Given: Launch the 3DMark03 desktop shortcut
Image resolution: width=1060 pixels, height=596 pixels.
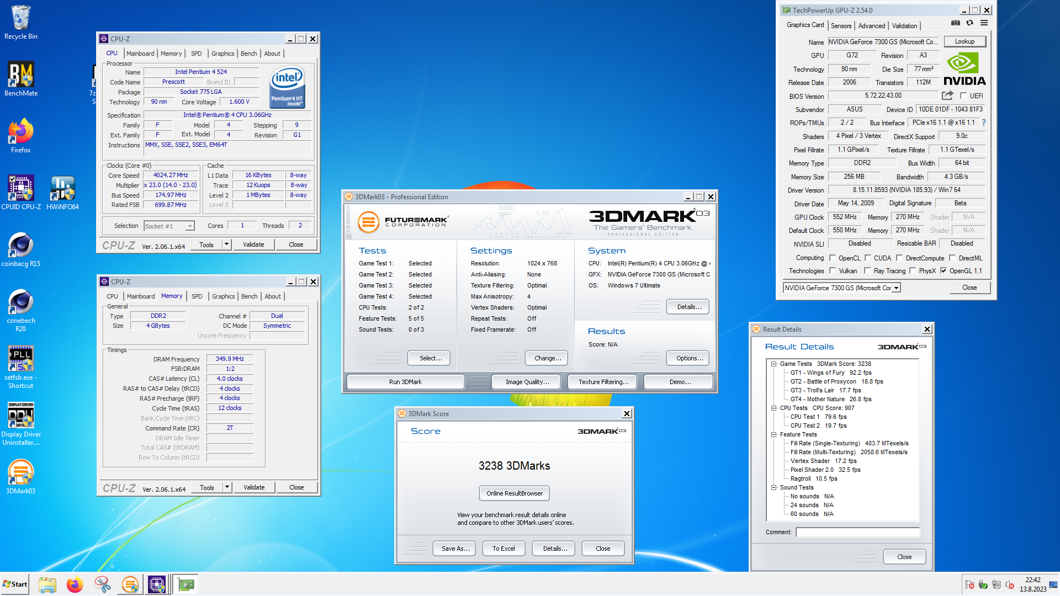Looking at the screenshot, I should 21,477.
